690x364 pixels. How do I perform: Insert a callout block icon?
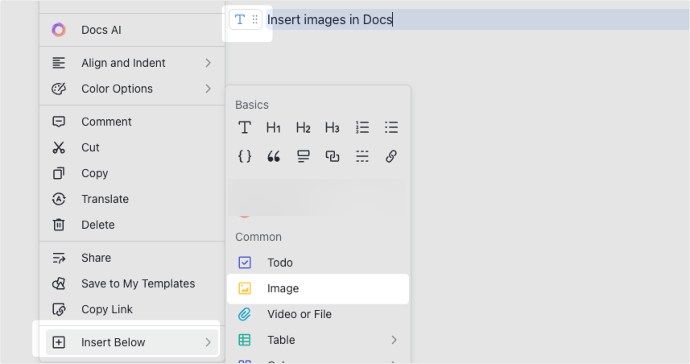click(x=304, y=156)
